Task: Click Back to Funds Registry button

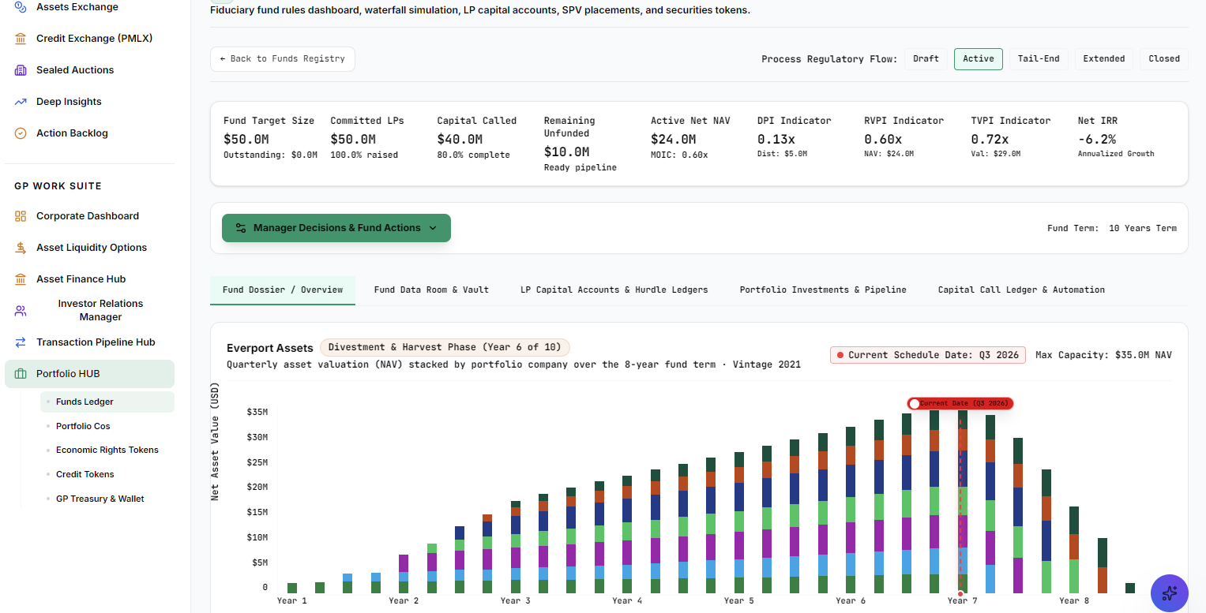Action: click(283, 59)
